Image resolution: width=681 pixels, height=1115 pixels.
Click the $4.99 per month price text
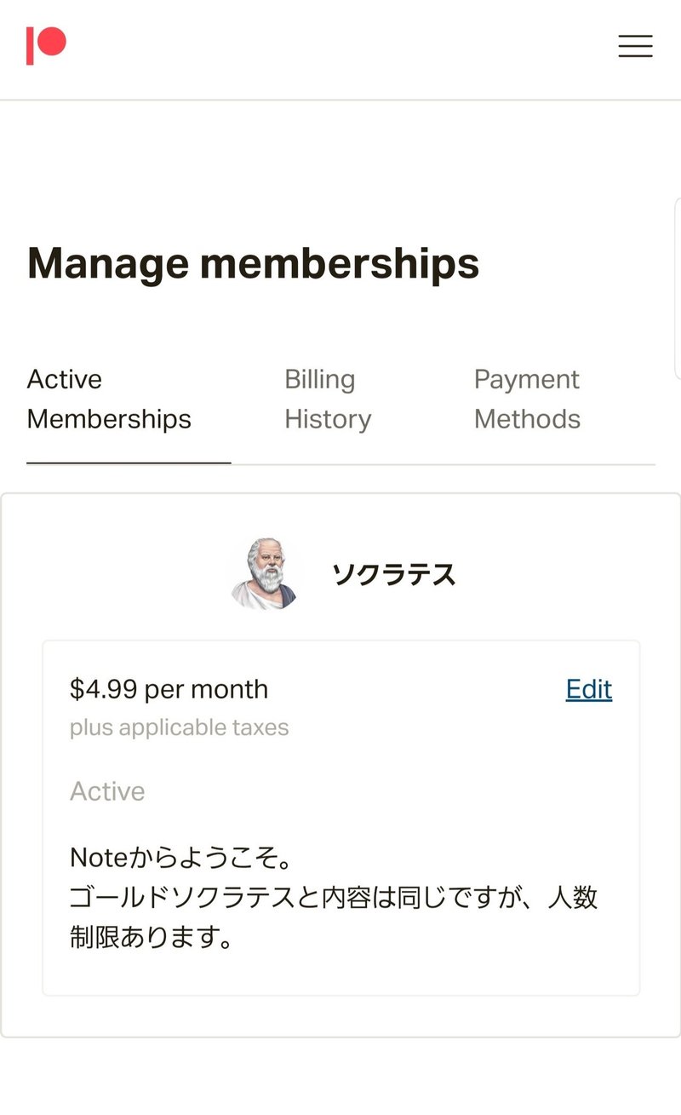[169, 689]
